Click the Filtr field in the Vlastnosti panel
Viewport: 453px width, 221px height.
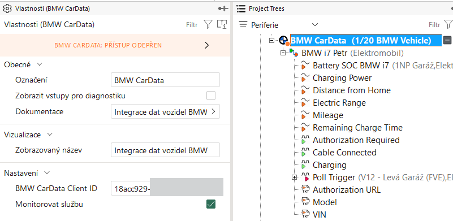(192, 25)
